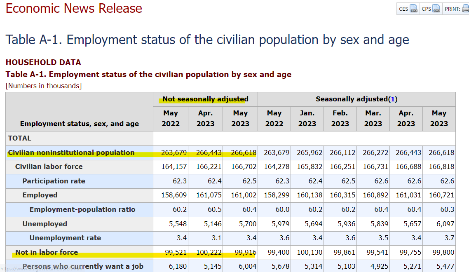
Task: Select labor force value 165,832
Action: coord(310,166)
